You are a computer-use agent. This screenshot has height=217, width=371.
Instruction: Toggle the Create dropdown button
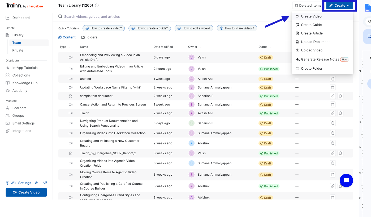coord(340,5)
